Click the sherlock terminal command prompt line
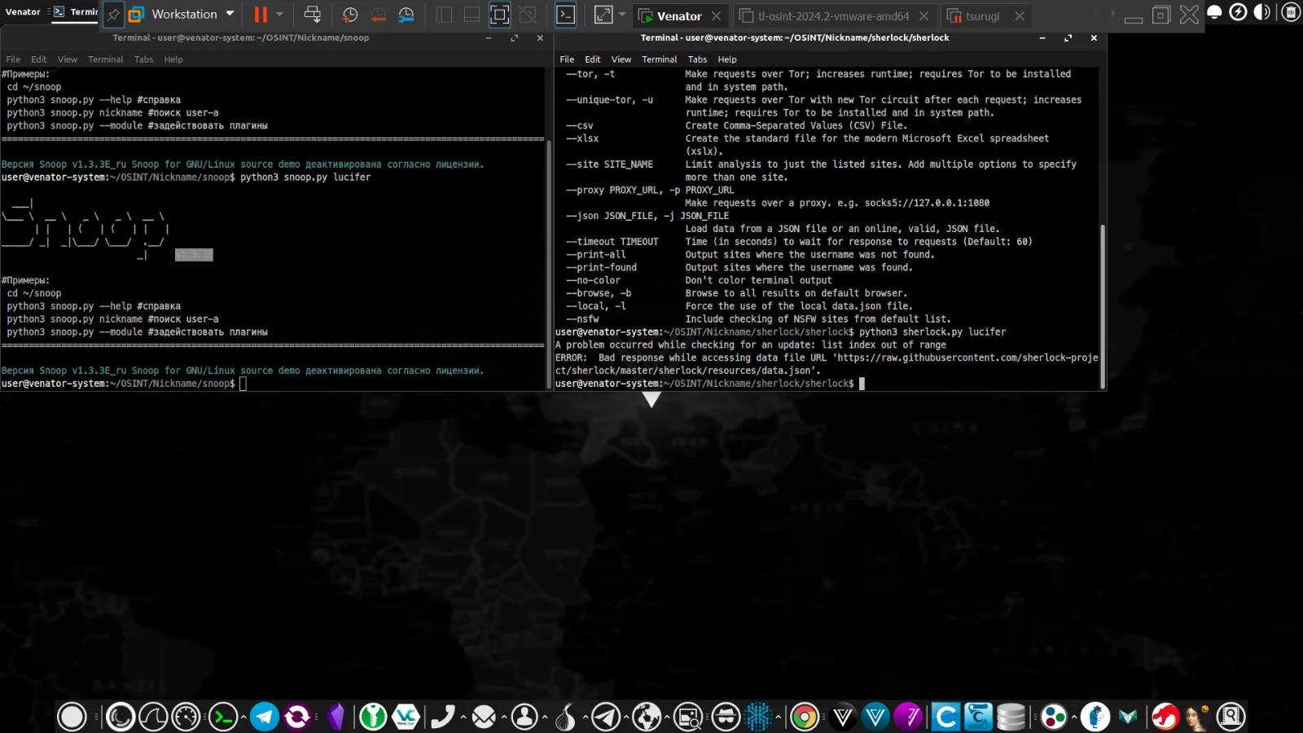The image size is (1303, 733). point(710,384)
